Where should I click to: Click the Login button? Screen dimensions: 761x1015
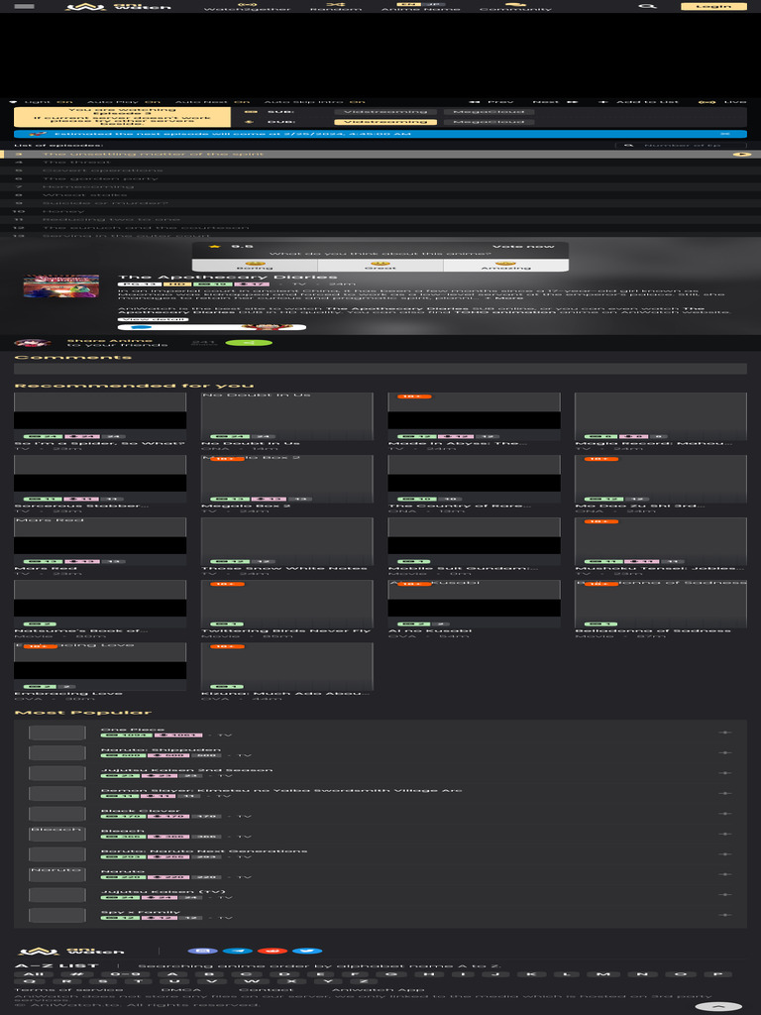pos(713,6)
